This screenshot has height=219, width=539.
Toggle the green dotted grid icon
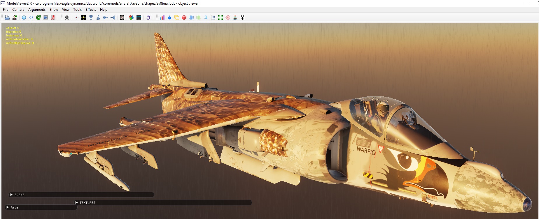[x=220, y=17]
